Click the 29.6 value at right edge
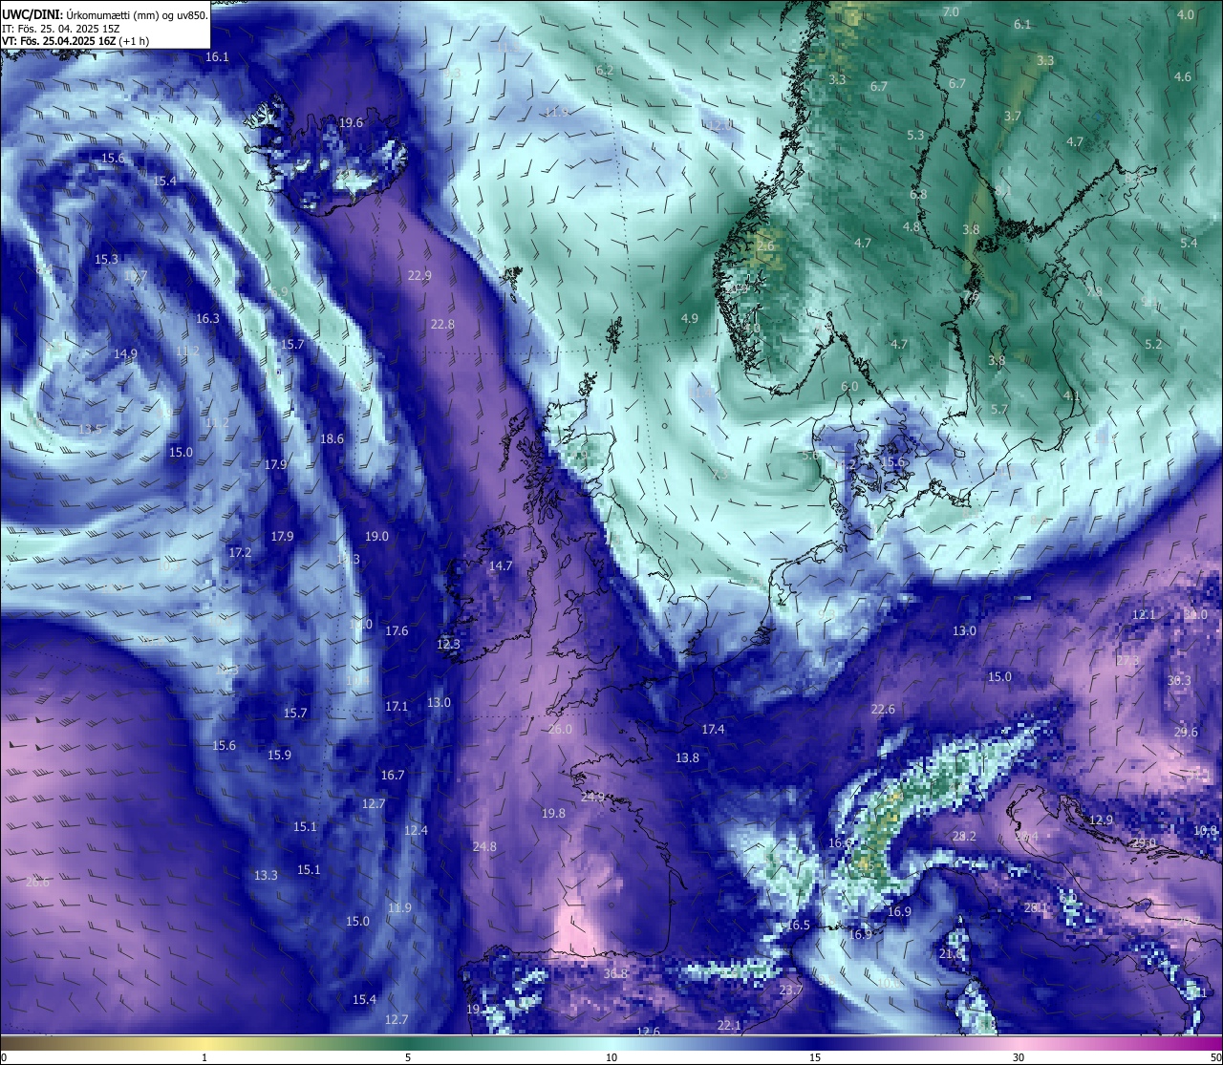The height and width of the screenshot is (1065, 1223). (x=1186, y=732)
